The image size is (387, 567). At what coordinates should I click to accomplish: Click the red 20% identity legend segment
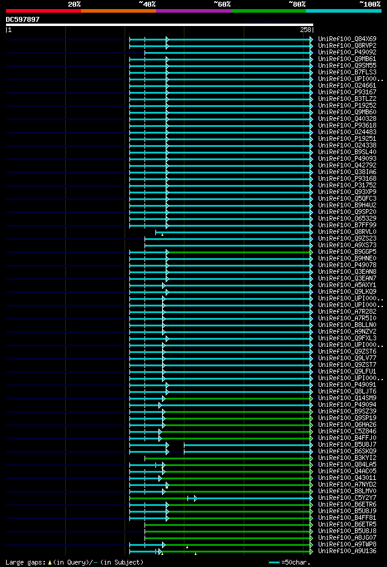tap(44, 11)
